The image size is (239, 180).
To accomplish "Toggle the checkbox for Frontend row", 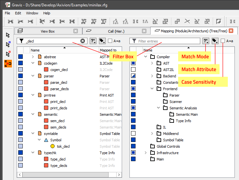I will (133, 89).
